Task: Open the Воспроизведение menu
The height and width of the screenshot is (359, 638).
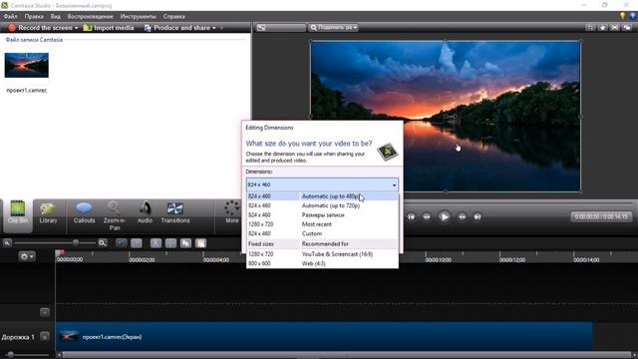Action: [x=91, y=16]
